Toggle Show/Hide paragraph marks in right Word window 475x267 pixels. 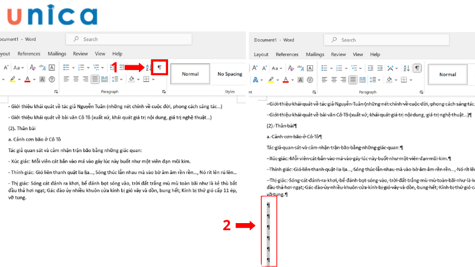pos(417,68)
